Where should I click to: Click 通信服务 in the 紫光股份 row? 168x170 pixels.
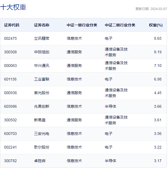coord(74,93)
